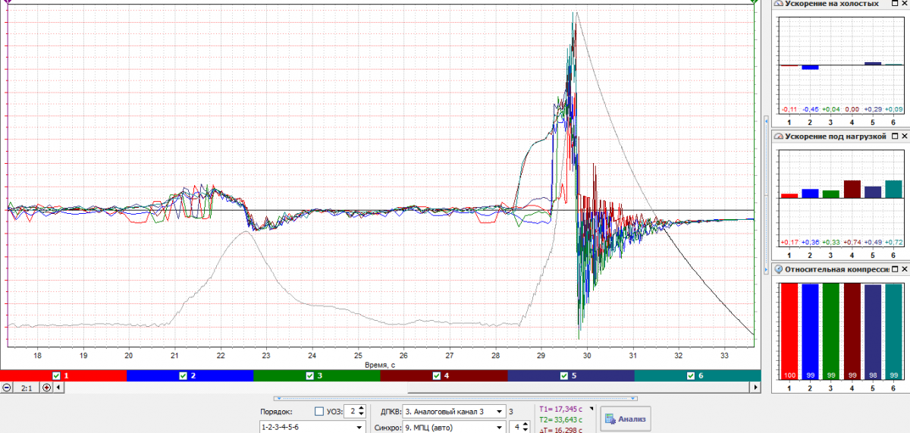
Task: Close the Ускорение на холостых panel
Action: click(904, 4)
